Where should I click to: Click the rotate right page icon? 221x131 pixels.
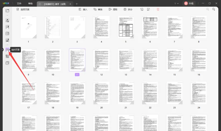pyautogui.click(x=149, y=9)
